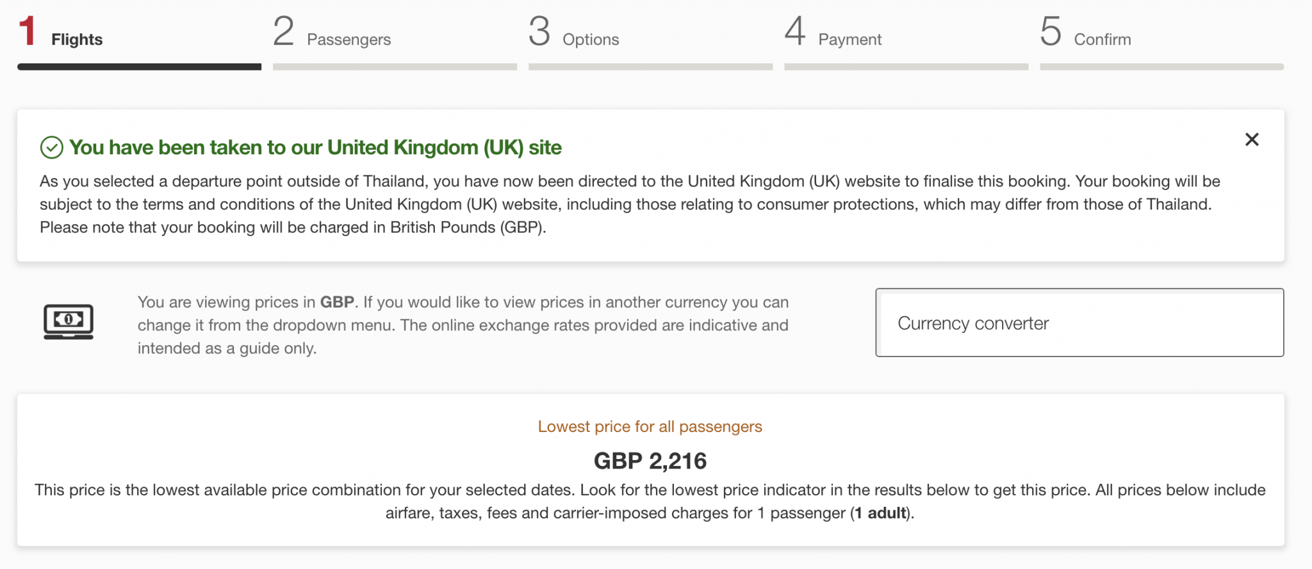The width and height of the screenshot is (1312, 569).
Task: Click the 'Lowest price for all passengers' label
Action: [650, 427]
